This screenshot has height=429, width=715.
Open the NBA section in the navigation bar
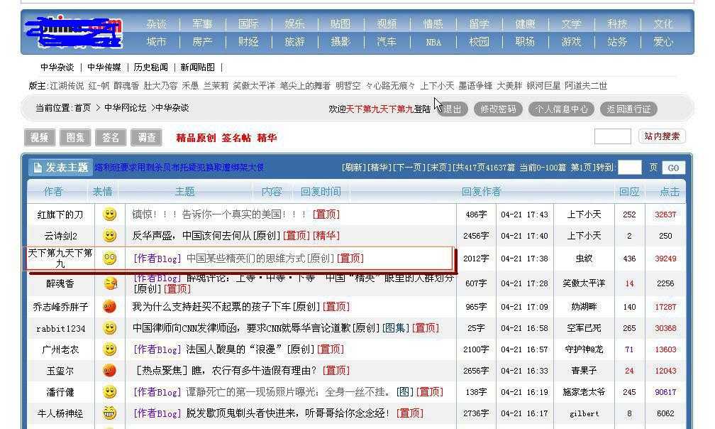433,42
